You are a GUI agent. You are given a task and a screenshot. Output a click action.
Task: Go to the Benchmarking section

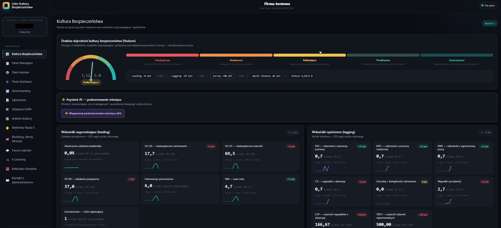[25, 91]
